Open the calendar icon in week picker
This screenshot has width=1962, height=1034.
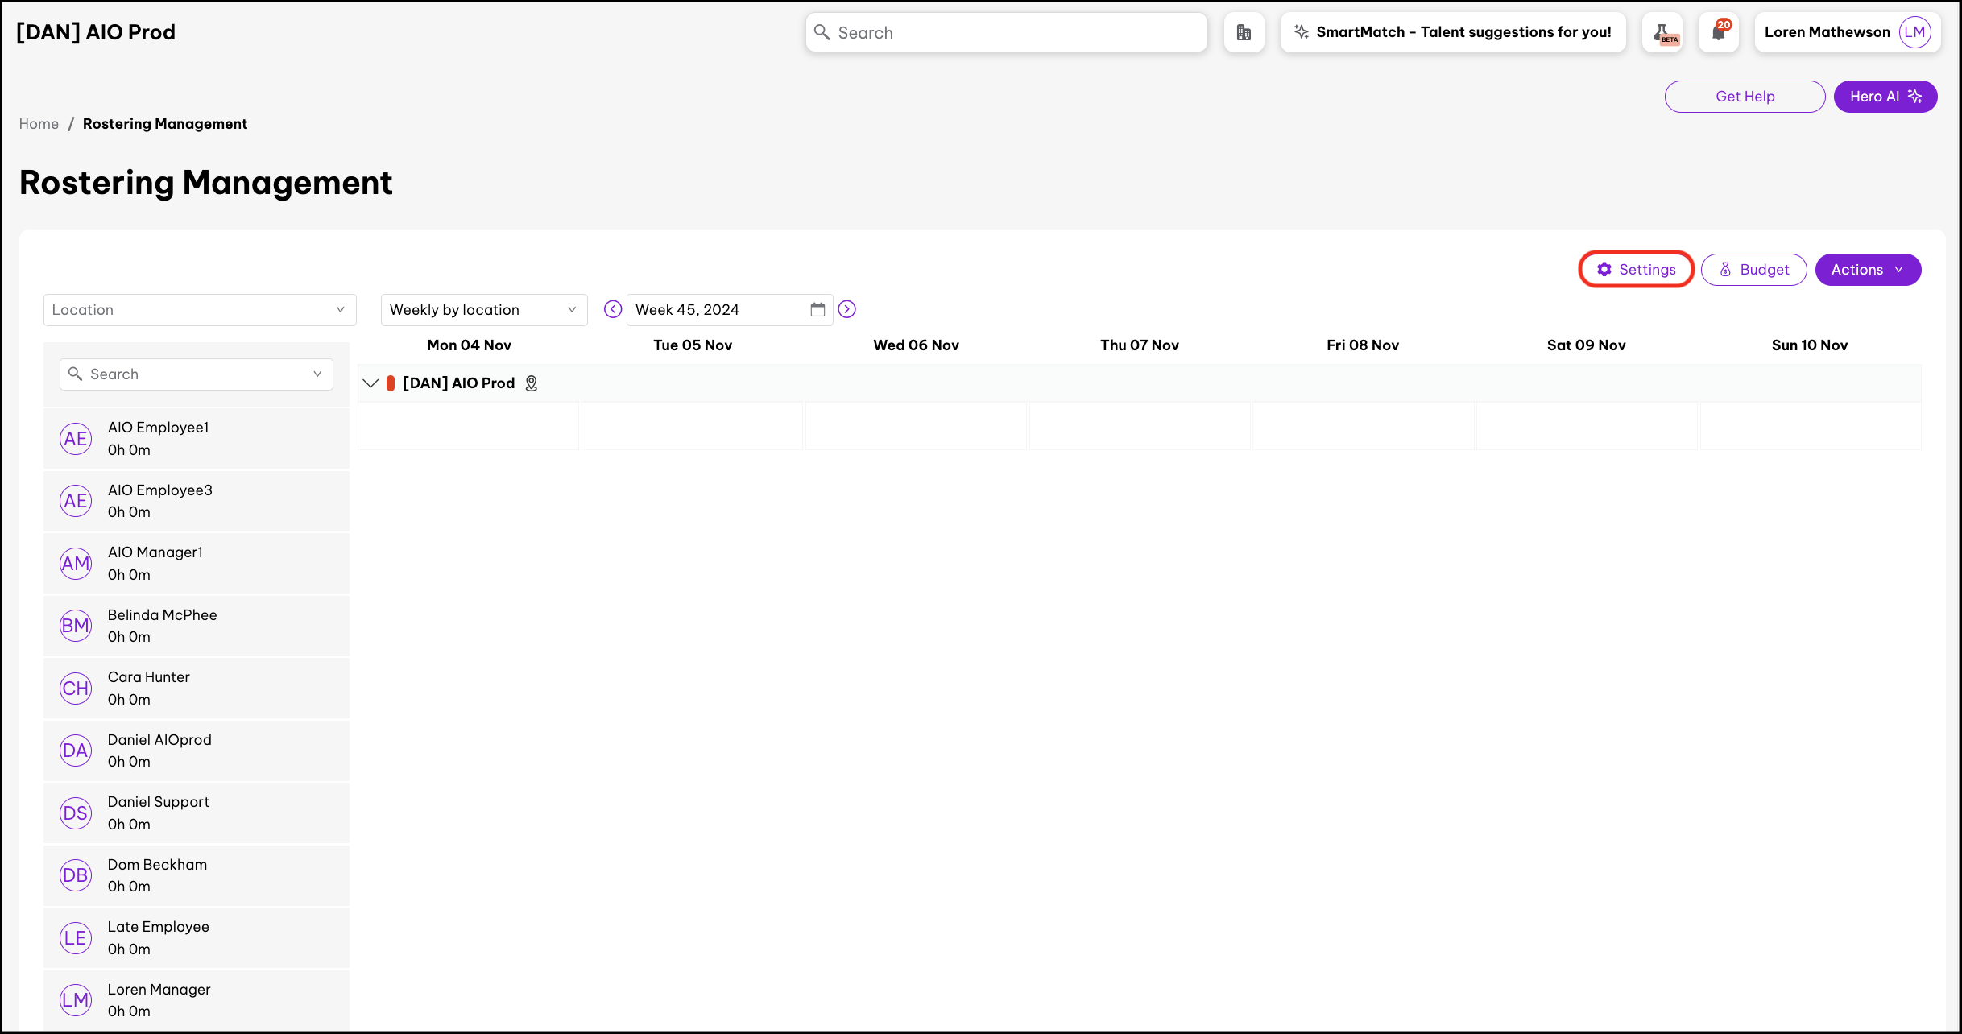(x=817, y=309)
